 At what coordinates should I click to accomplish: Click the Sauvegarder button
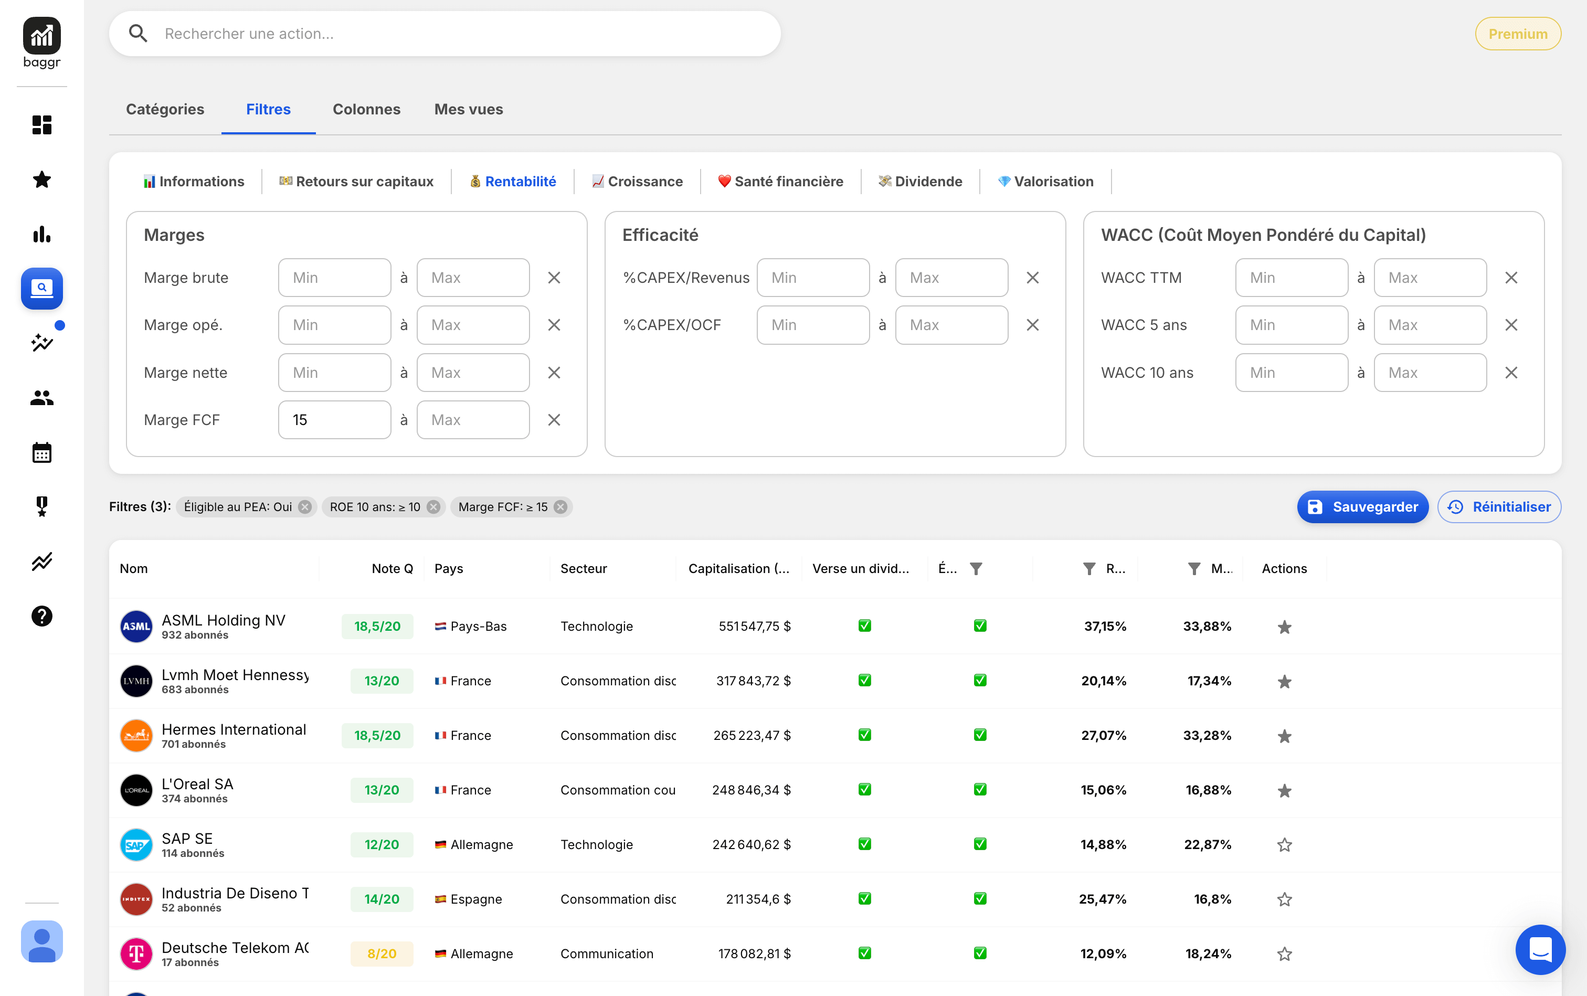click(1362, 506)
